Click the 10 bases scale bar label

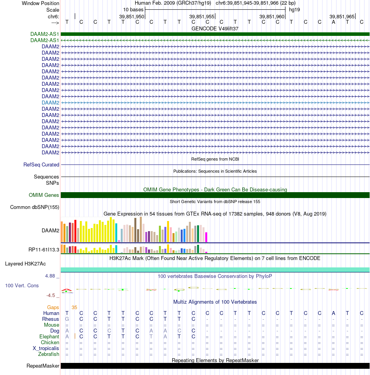133,10
